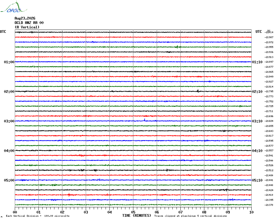Click the x-axis minute tick label 02
Viewport: 275px width, 220px height.
point(62,212)
